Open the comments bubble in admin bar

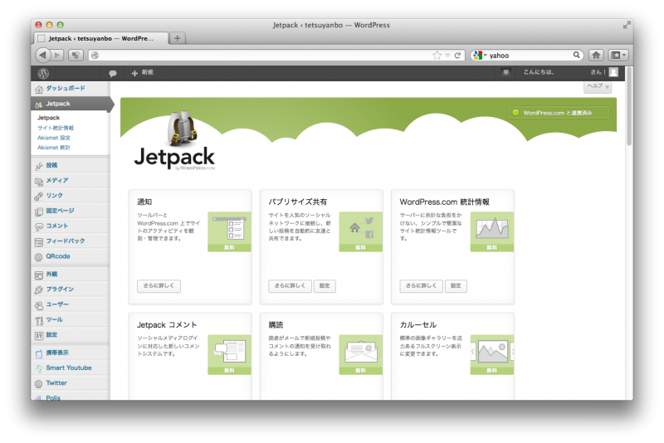113,73
